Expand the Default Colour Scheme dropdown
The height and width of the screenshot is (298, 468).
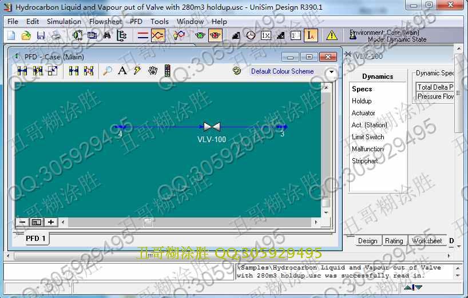click(x=331, y=72)
